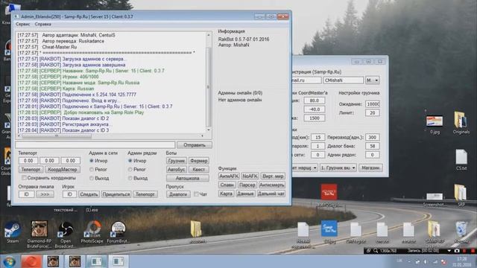
Task: Select Выход under Админ рядом
Action: tap(130, 178)
